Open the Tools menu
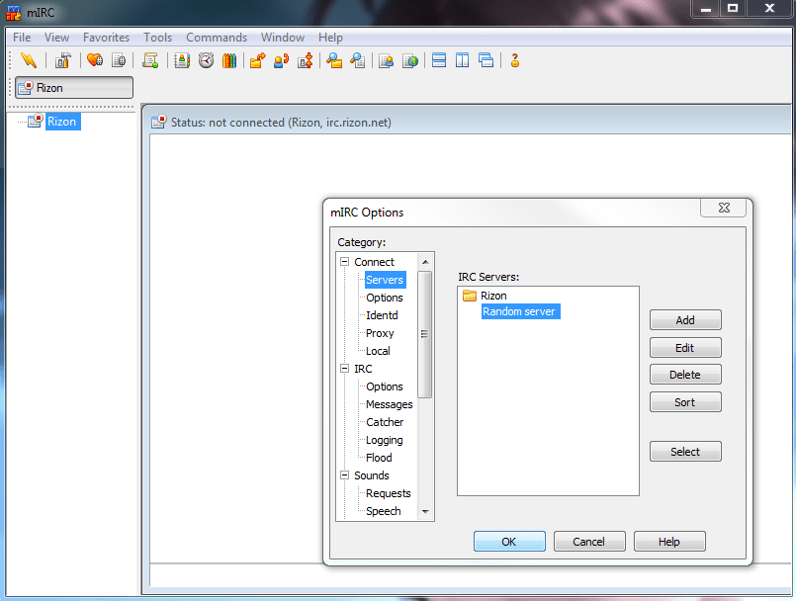 pyautogui.click(x=157, y=38)
